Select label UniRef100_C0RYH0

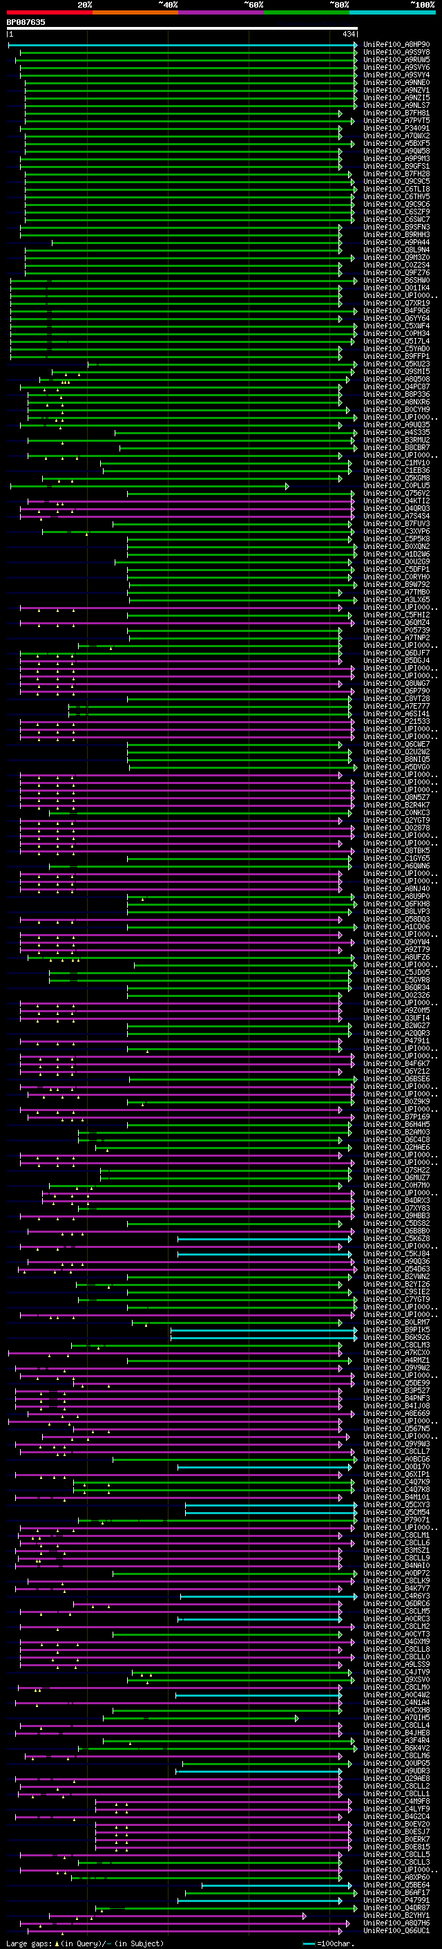click(x=396, y=577)
